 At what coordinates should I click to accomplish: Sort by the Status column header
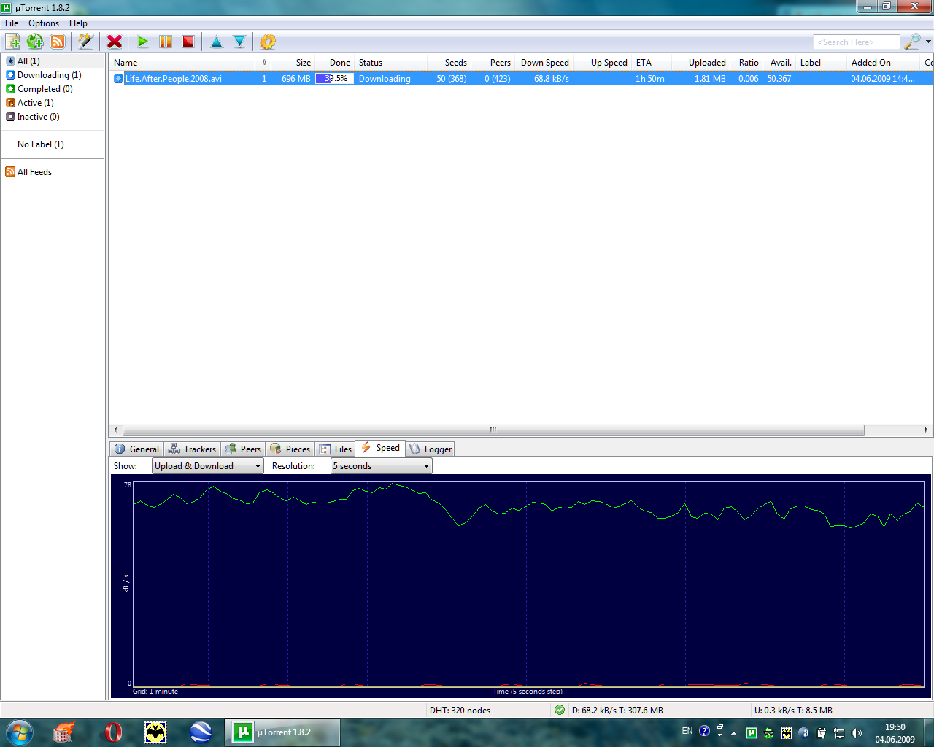tap(390, 63)
